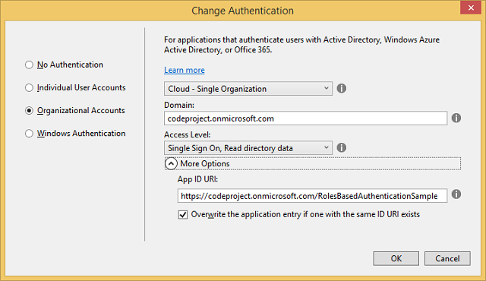Select Windows Authentication radio button

click(x=29, y=134)
